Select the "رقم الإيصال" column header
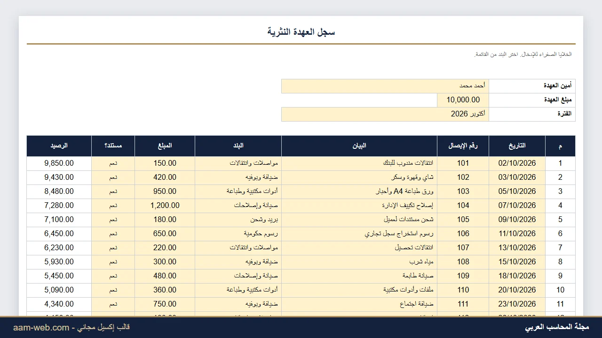Image resolution: width=602 pixels, height=338 pixels. coord(463,146)
